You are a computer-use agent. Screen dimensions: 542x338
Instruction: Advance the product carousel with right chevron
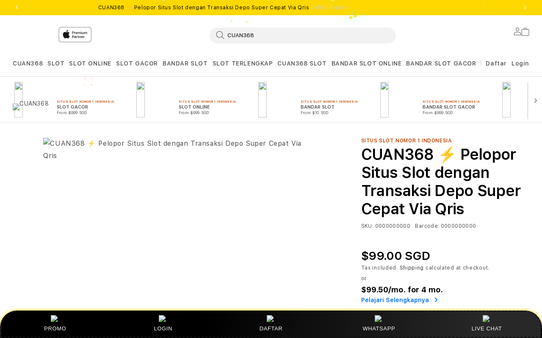pos(535,101)
